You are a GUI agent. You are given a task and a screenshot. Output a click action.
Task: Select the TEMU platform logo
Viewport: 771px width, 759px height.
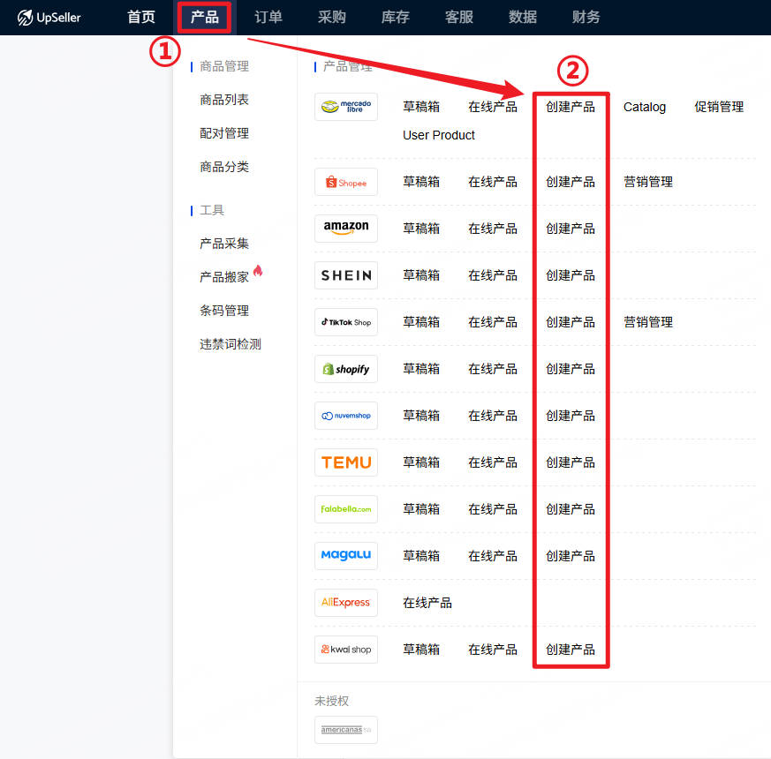click(x=345, y=462)
